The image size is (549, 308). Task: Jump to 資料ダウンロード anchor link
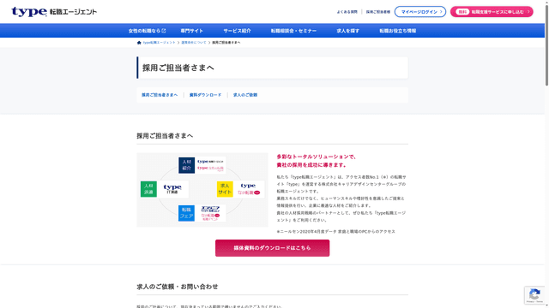tap(206, 95)
